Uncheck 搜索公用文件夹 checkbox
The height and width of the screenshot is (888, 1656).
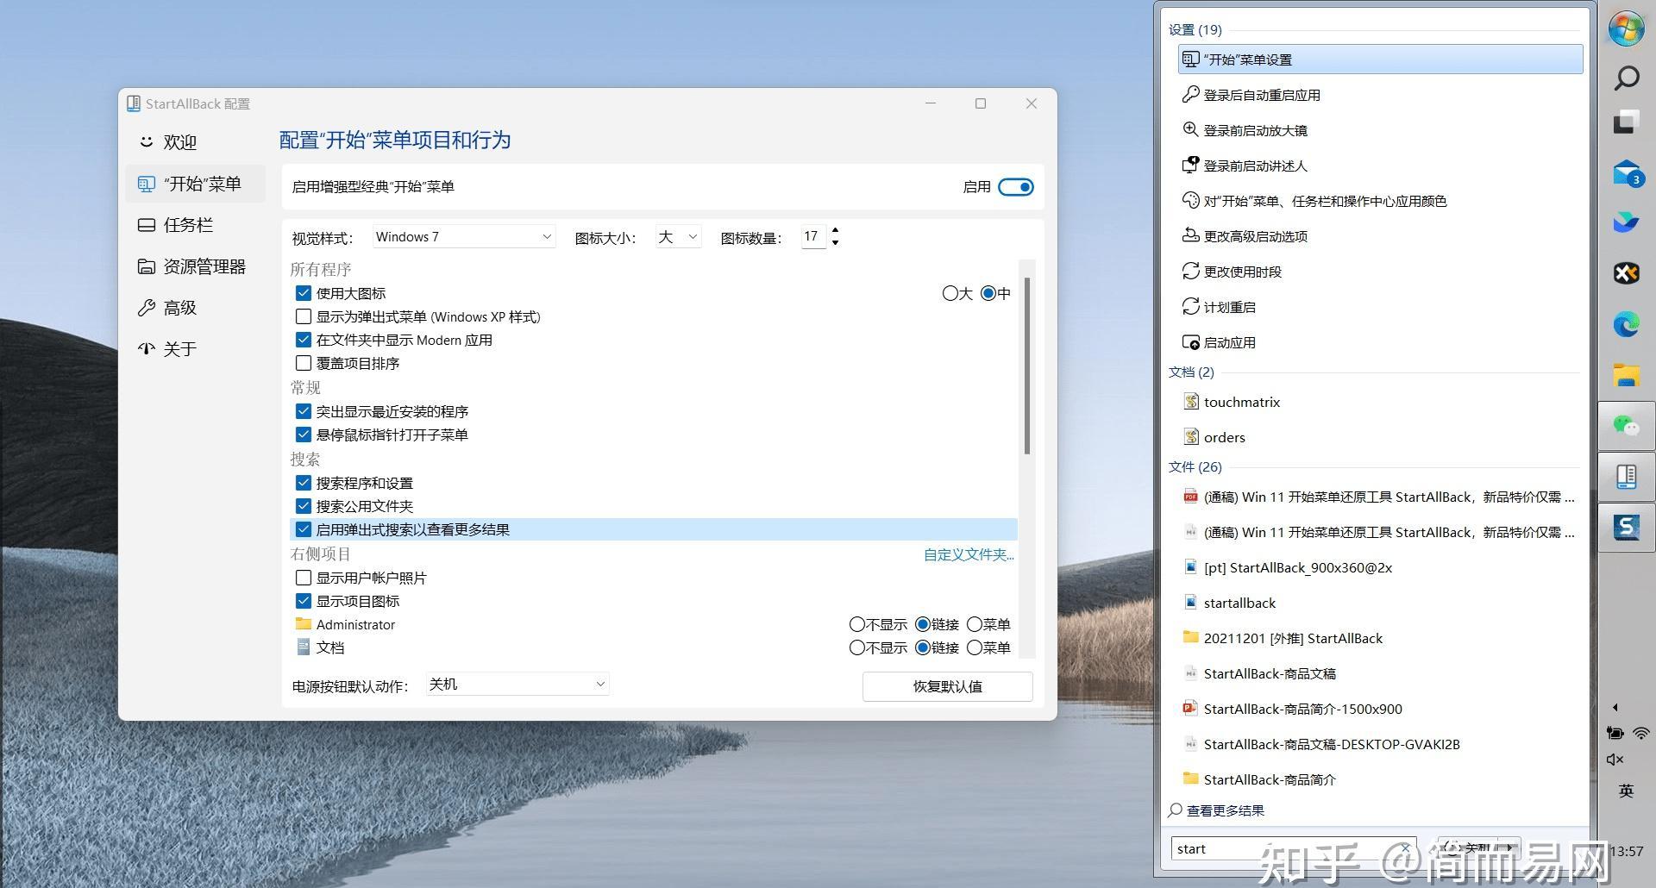click(x=304, y=506)
